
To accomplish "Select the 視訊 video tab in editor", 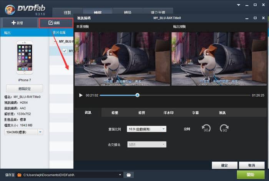I will tap(222, 113).
